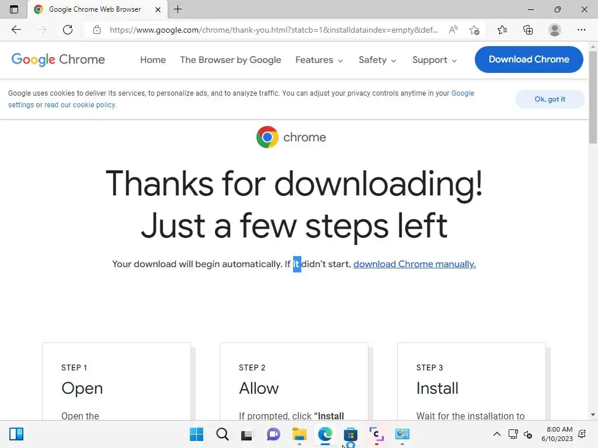This screenshot has height=448, width=598.
Task: Open the Windows Widgets panel
Action: pos(16,434)
